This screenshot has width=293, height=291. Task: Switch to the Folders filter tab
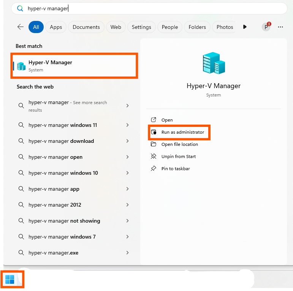[x=197, y=27]
